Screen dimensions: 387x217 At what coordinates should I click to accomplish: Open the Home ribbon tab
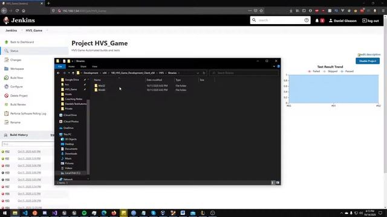71,66
